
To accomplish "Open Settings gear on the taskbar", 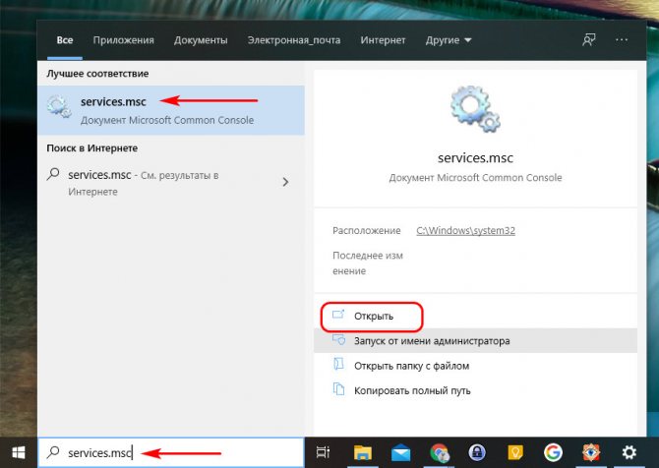I will point(629,452).
